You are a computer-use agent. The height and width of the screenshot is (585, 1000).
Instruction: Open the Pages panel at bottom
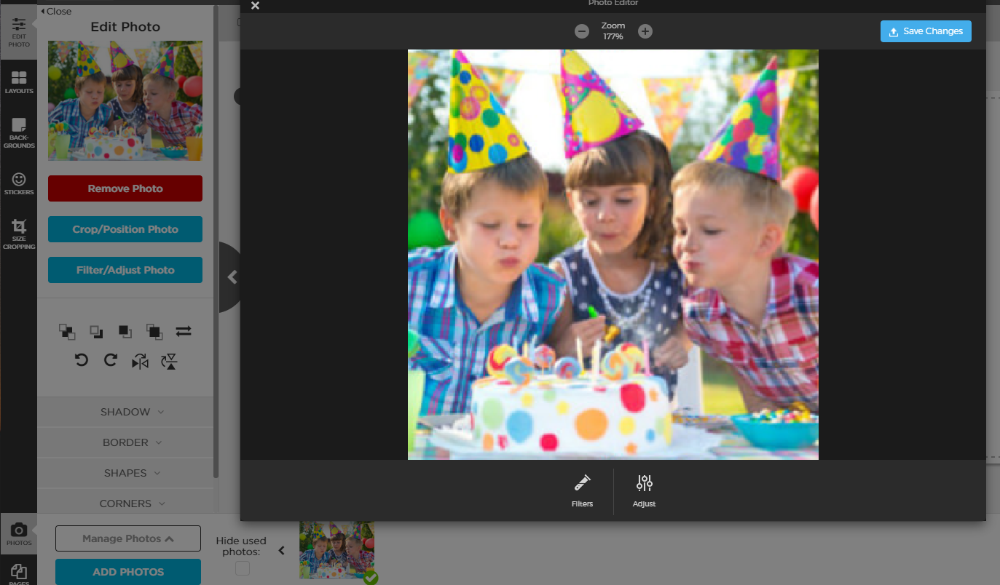click(x=19, y=573)
